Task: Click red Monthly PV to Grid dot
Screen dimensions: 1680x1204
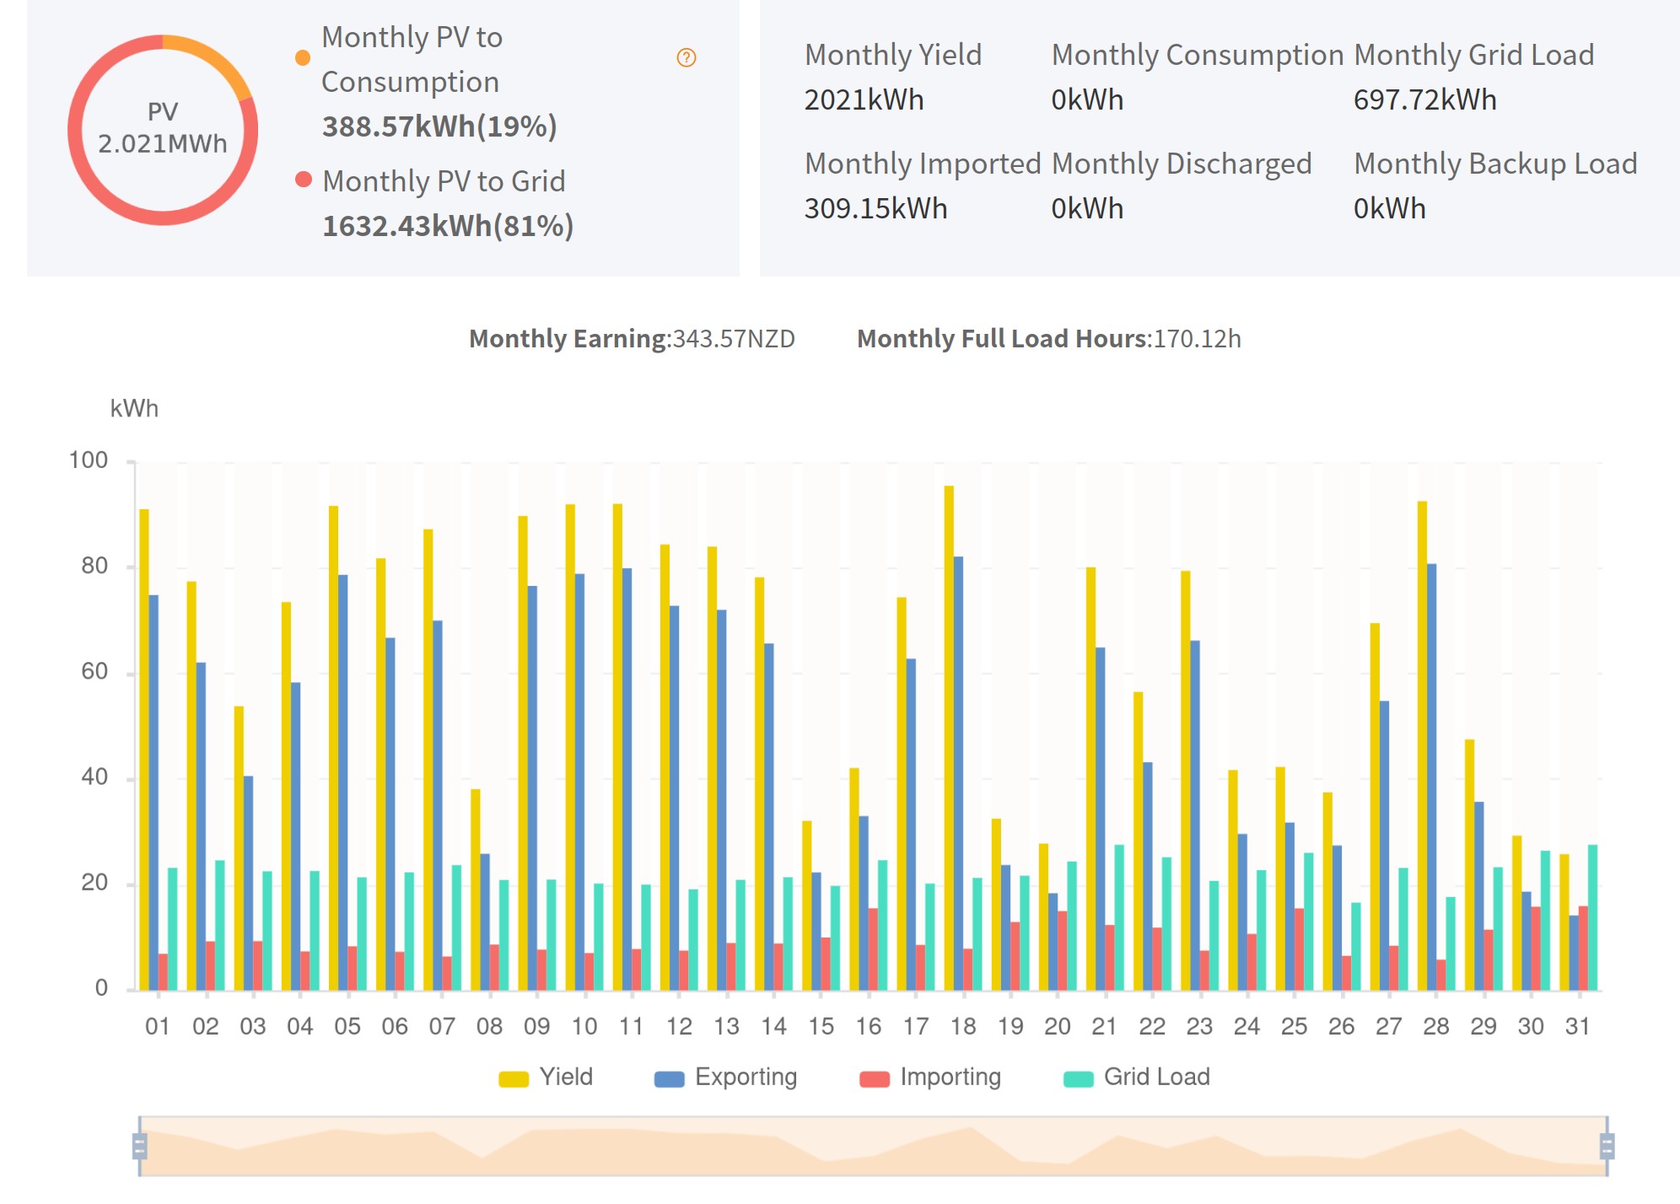Action: coord(304,179)
